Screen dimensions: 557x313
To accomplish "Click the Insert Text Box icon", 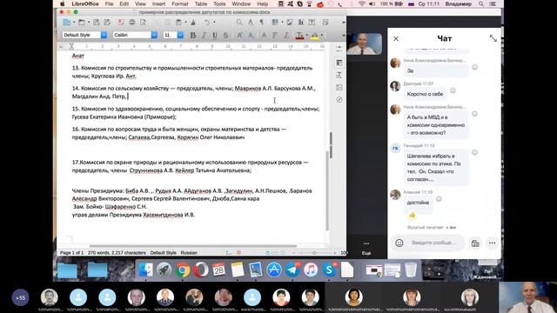I will coord(312,23).
